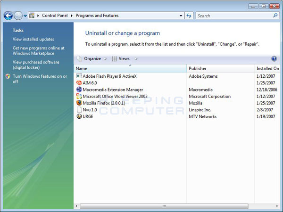Select the Mozilla Firefox icon
The height and width of the screenshot is (212, 283).
click(79, 103)
